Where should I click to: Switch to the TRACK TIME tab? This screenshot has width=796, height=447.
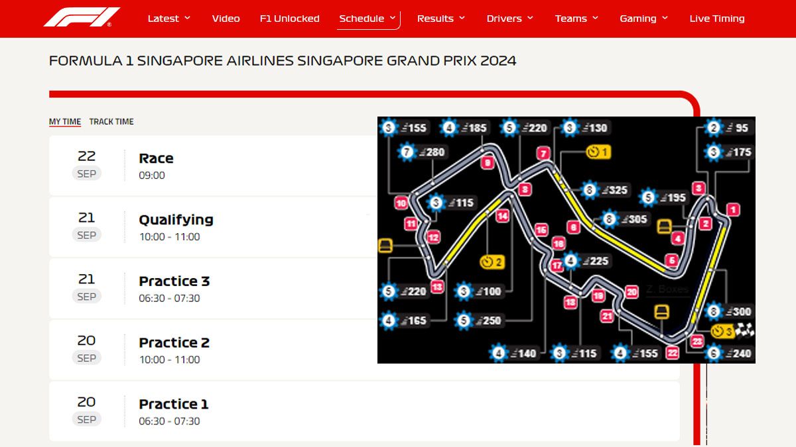[111, 122]
